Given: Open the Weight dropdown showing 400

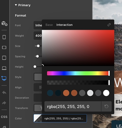Looking at the screenshot, I should tap(38, 36).
